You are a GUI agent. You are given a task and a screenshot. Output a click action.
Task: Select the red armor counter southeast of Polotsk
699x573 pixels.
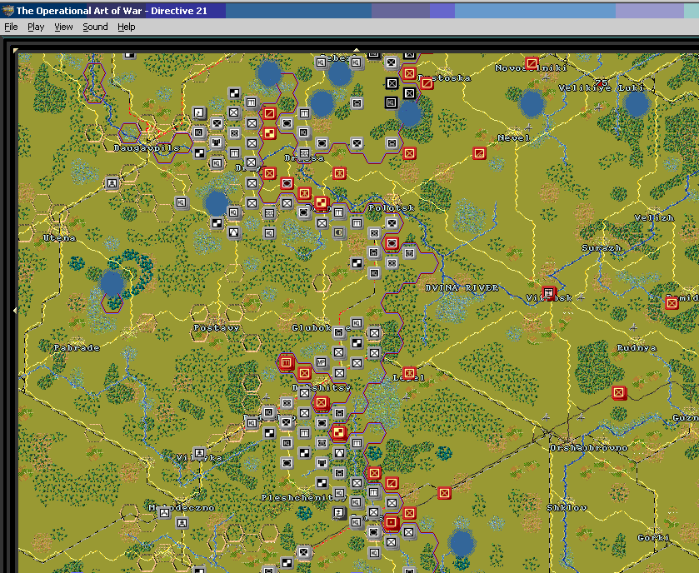[392, 243]
